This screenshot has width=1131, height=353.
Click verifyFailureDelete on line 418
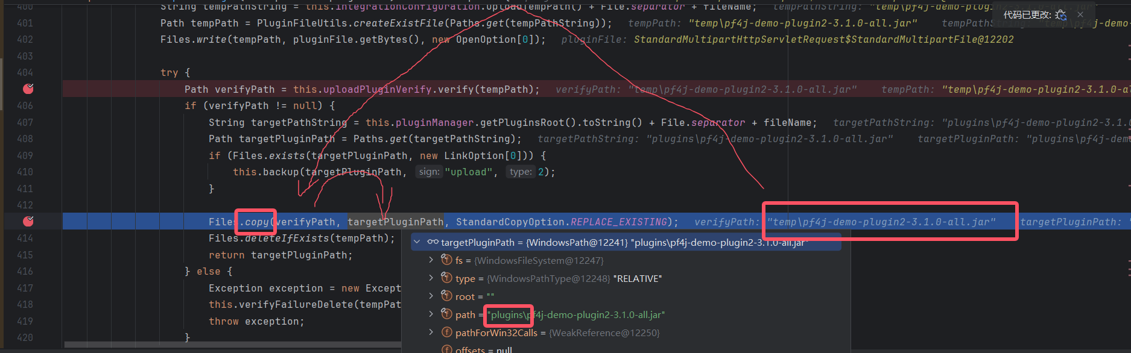pyautogui.click(x=296, y=304)
